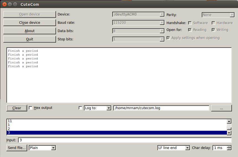The image size is (238, 157).
Task: Open the Parity dropdown set to None
Action: (x=218, y=15)
